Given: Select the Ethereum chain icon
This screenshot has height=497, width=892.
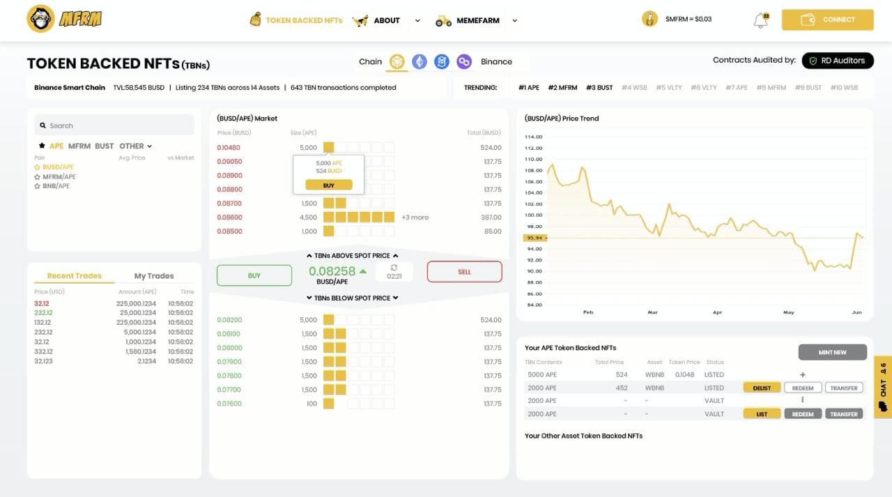Looking at the screenshot, I should 420,62.
